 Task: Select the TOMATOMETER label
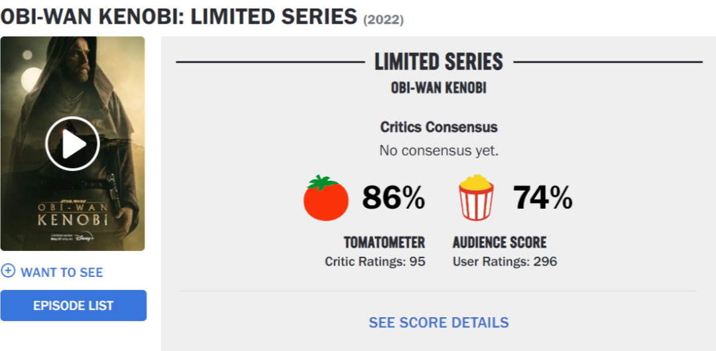pyautogui.click(x=384, y=242)
